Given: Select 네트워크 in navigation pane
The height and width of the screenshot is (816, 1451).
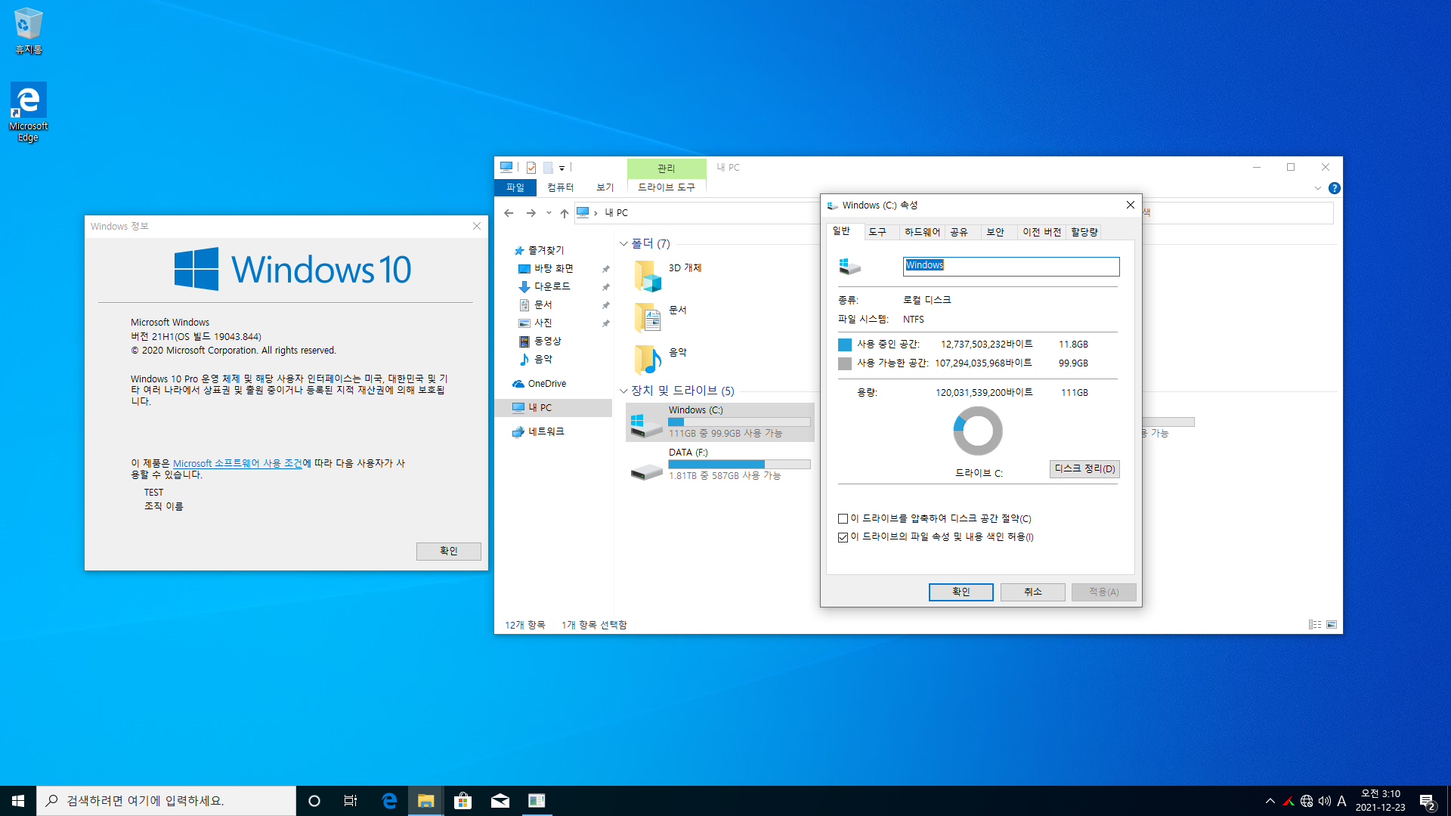Looking at the screenshot, I should [546, 431].
